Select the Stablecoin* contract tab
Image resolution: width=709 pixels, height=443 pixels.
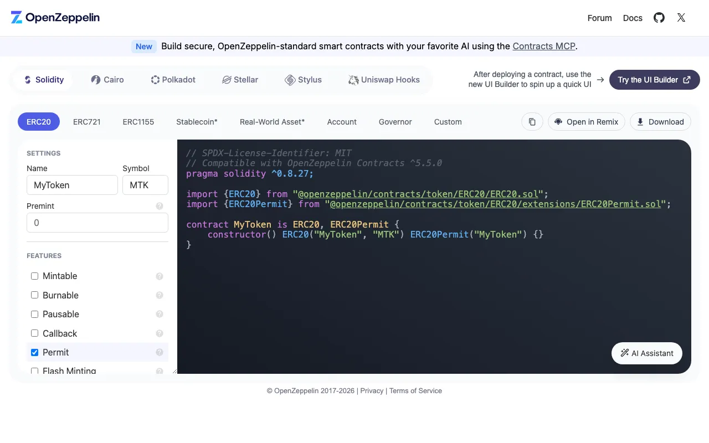point(197,122)
